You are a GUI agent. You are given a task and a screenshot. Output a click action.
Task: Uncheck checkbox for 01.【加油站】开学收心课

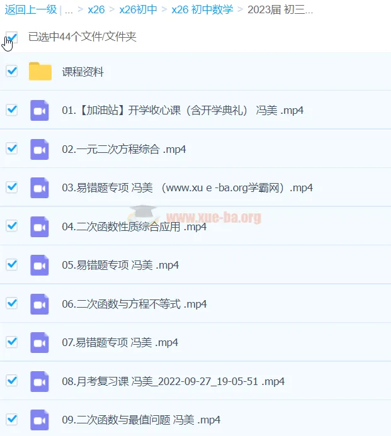[x=12, y=109]
